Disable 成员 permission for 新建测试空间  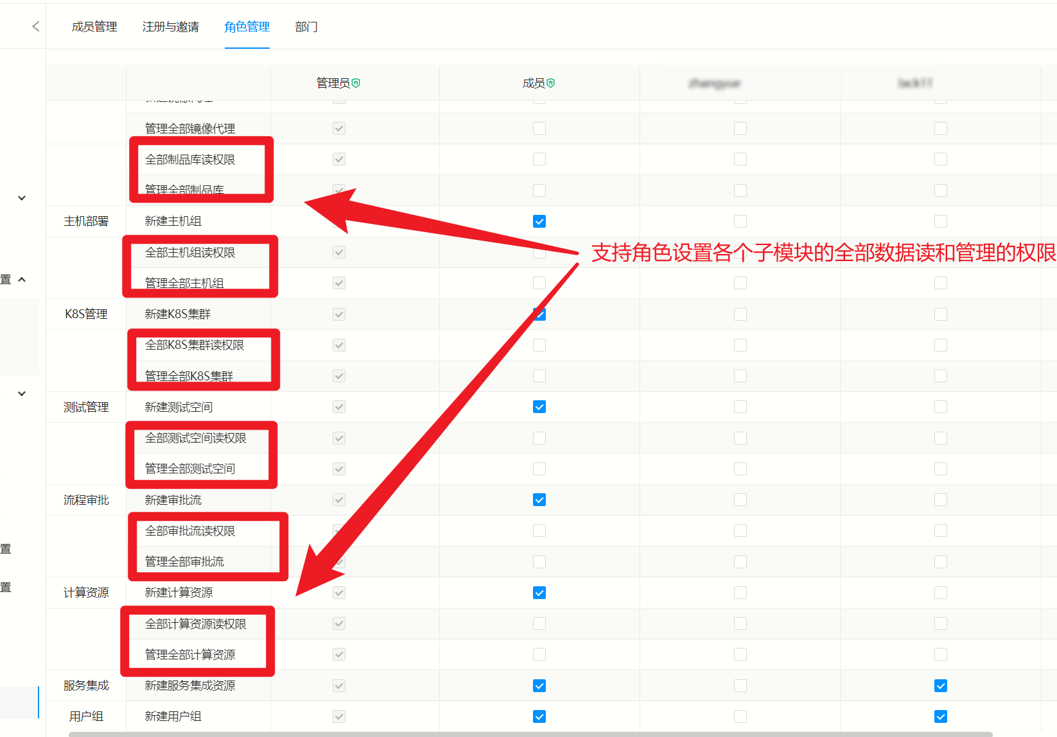point(539,406)
